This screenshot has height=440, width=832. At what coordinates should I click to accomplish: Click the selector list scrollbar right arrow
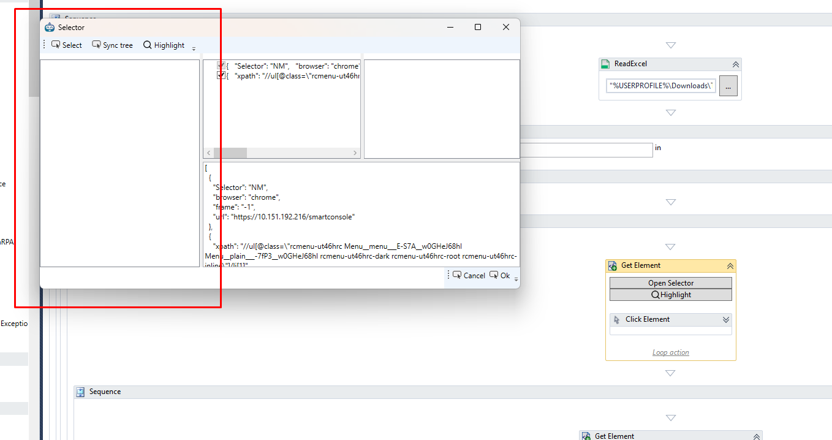(x=355, y=153)
